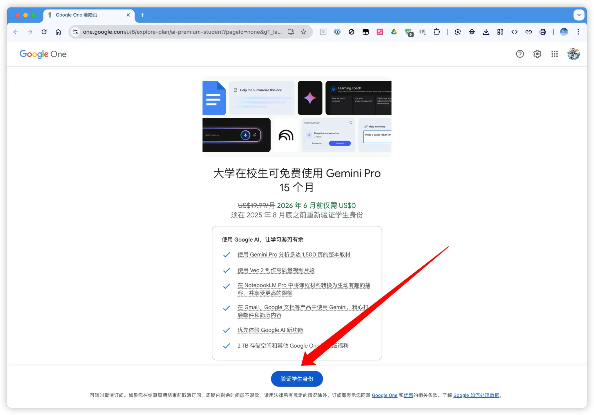Viewport: 594px width, 415px height.
Task: Click the downloads icon in the toolbar
Action: (486, 32)
